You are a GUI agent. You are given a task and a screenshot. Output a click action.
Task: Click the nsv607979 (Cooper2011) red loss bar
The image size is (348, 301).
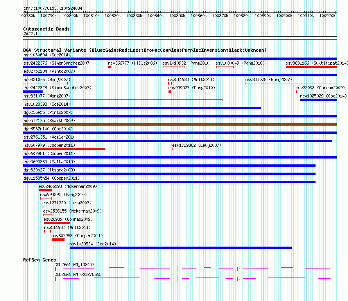(x=64, y=149)
